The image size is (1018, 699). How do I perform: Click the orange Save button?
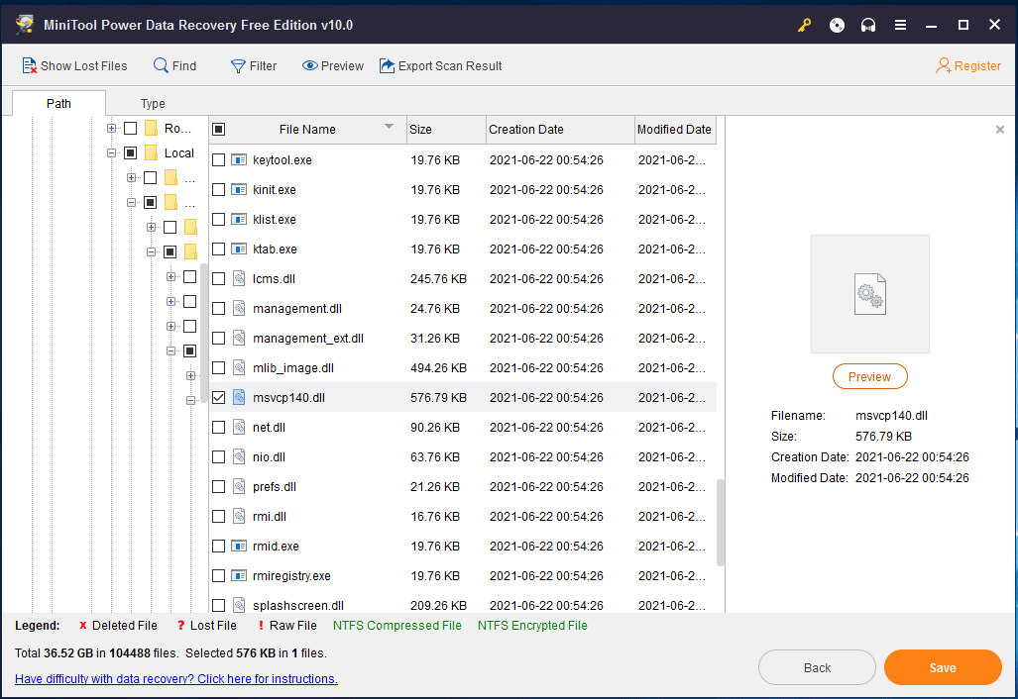(943, 668)
